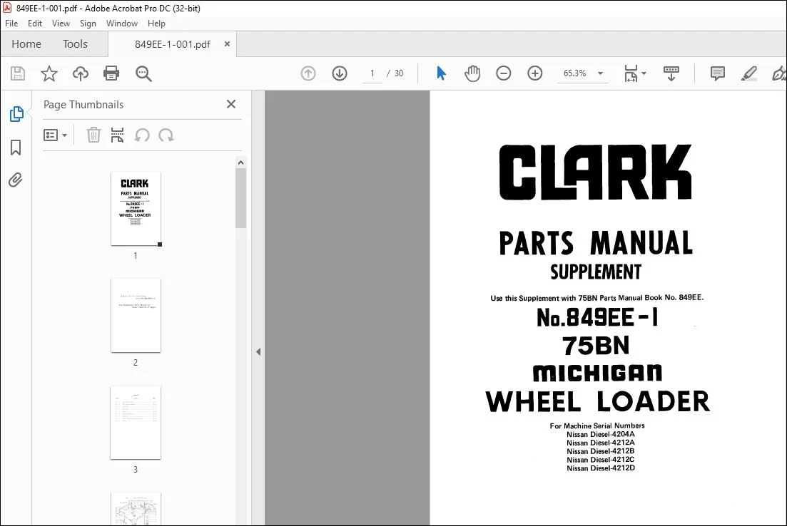Click the thumbnails scroll up arrow
The width and height of the screenshot is (787, 526).
241,163
